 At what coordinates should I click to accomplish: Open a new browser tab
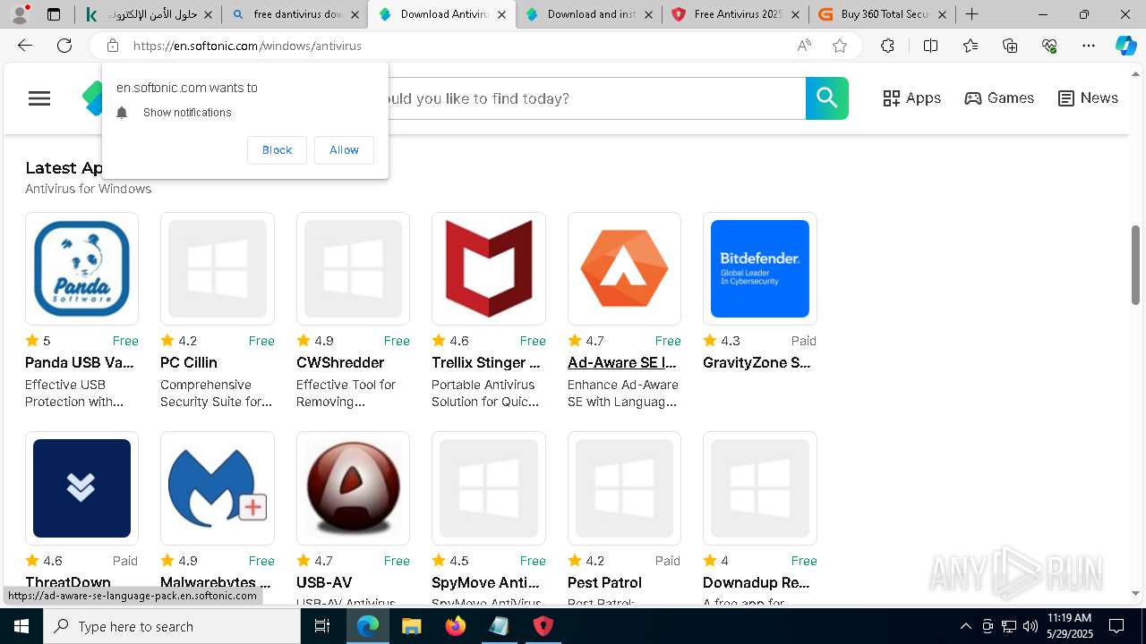tap(971, 14)
